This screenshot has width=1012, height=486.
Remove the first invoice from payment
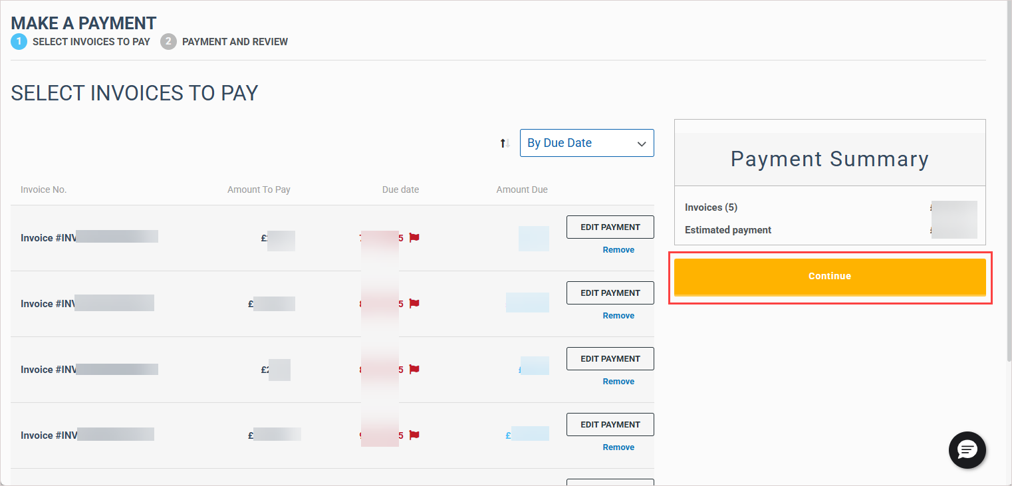click(x=618, y=250)
